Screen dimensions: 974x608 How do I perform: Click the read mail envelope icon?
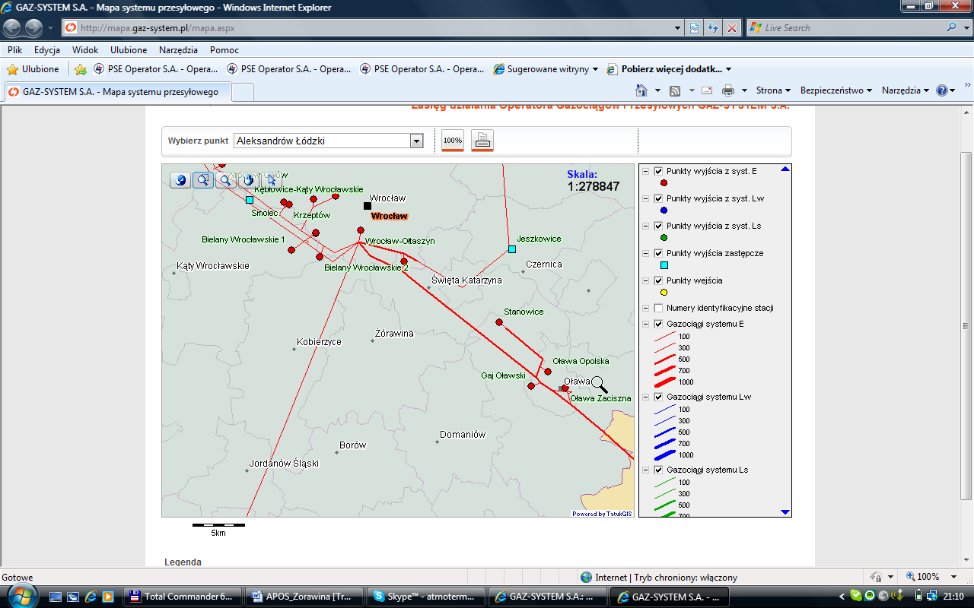click(x=707, y=90)
